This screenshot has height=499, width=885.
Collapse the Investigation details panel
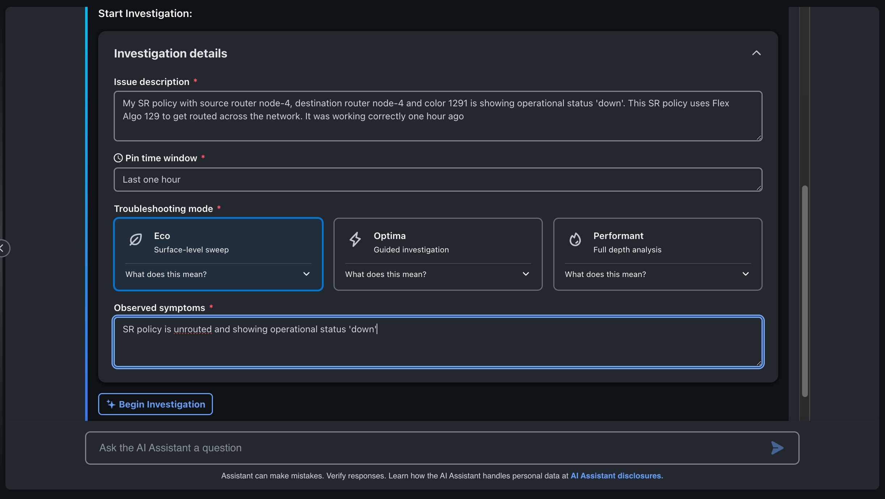coord(756,53)
